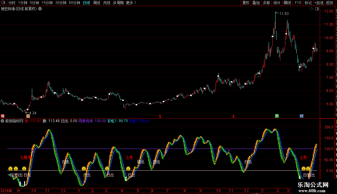Switch to the 分时 intraday view
The image size is (337, 194).
pyautogui.click(x=12, y=3)
